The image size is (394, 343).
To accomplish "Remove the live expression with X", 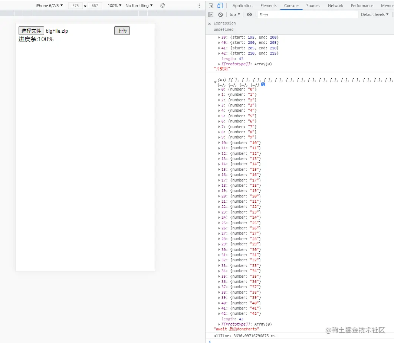I will point(210,24).
